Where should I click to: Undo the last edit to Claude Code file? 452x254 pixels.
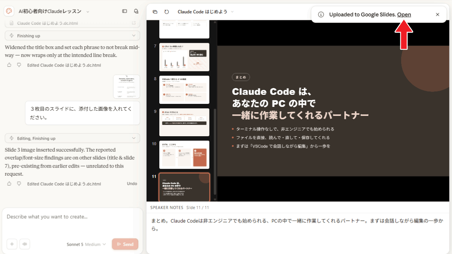click(x=132, y=184)
